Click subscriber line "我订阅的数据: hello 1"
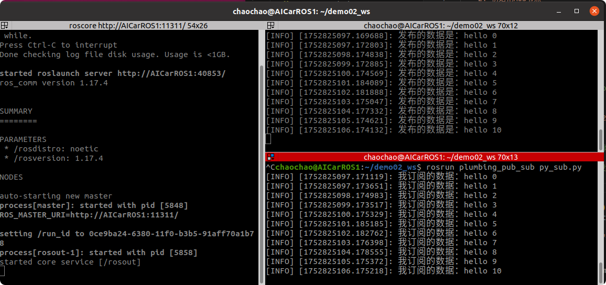Viewport: 606px width, 285px height. [382, 186]
